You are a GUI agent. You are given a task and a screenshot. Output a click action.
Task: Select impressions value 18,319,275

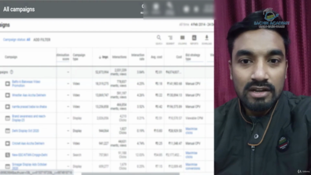pyautogui.click(x=102, y=84)
